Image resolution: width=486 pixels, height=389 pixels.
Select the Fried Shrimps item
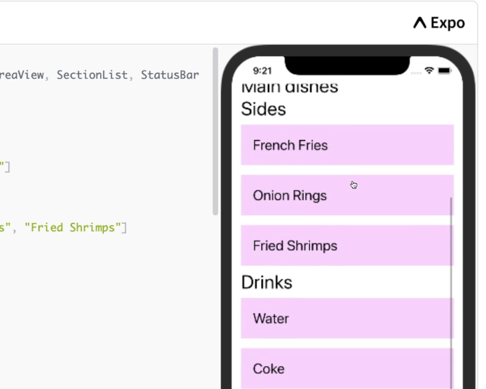point(347,245)
